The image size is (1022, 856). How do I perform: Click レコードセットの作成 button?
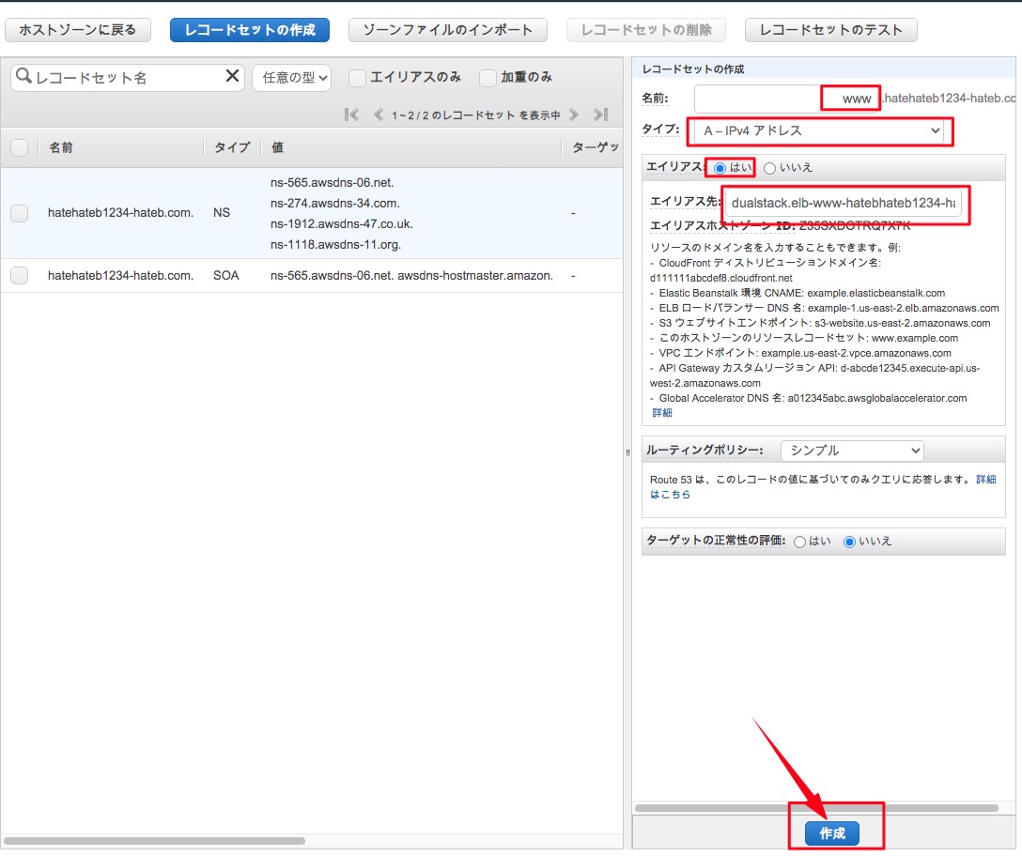pyautogui.click(x=250, y=30)
